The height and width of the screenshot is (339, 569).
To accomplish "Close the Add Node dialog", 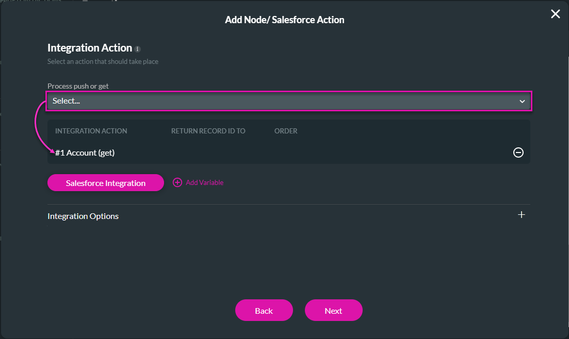I will pyautogui.click(x=555, y=14).
